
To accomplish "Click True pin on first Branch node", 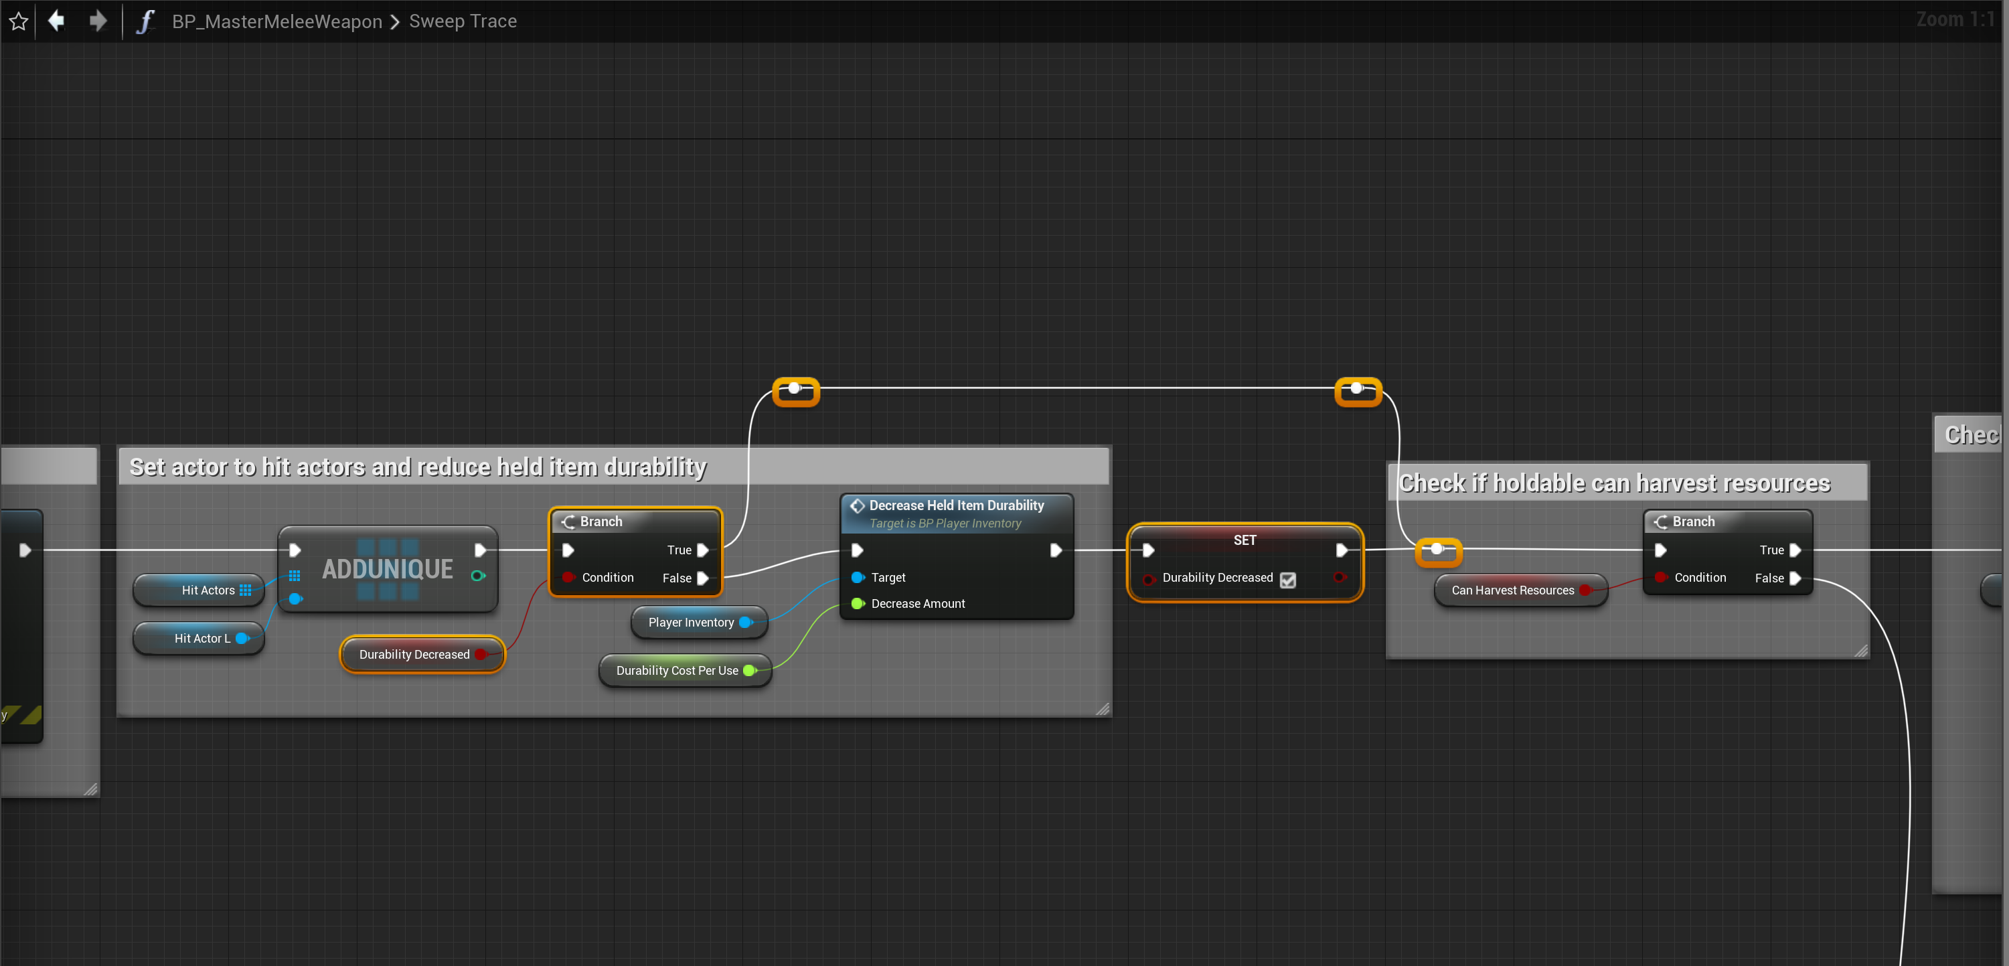I will [703, 550].
